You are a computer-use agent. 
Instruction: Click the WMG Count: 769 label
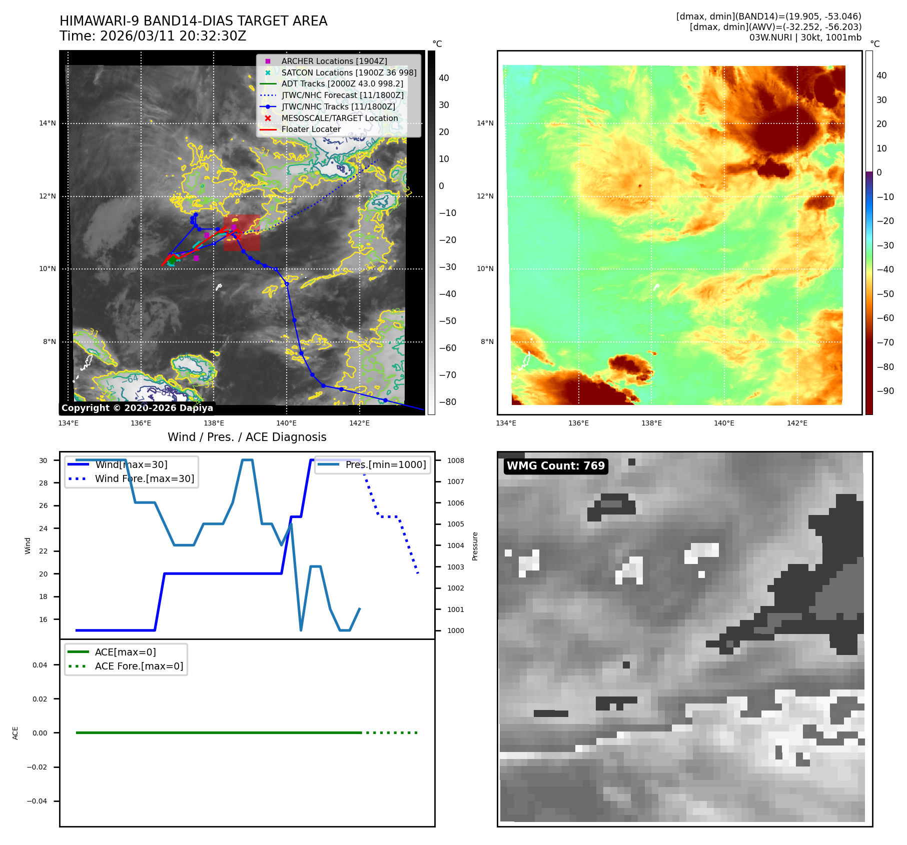555,466
